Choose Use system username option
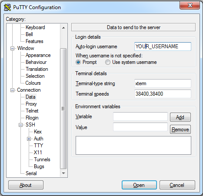 click(x=108, y=62)
